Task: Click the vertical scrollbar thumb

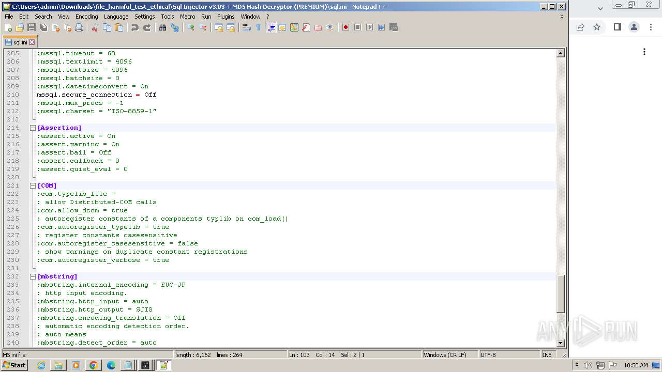Action: [x=560, y=293]
